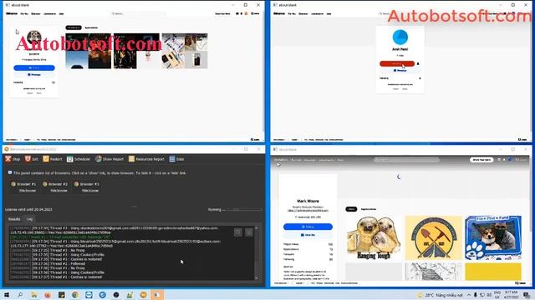Image resolution: width=535 pixels, height=300 pixels.
Task: Click the volume icon in the system tray
Action: coord(489,295)
